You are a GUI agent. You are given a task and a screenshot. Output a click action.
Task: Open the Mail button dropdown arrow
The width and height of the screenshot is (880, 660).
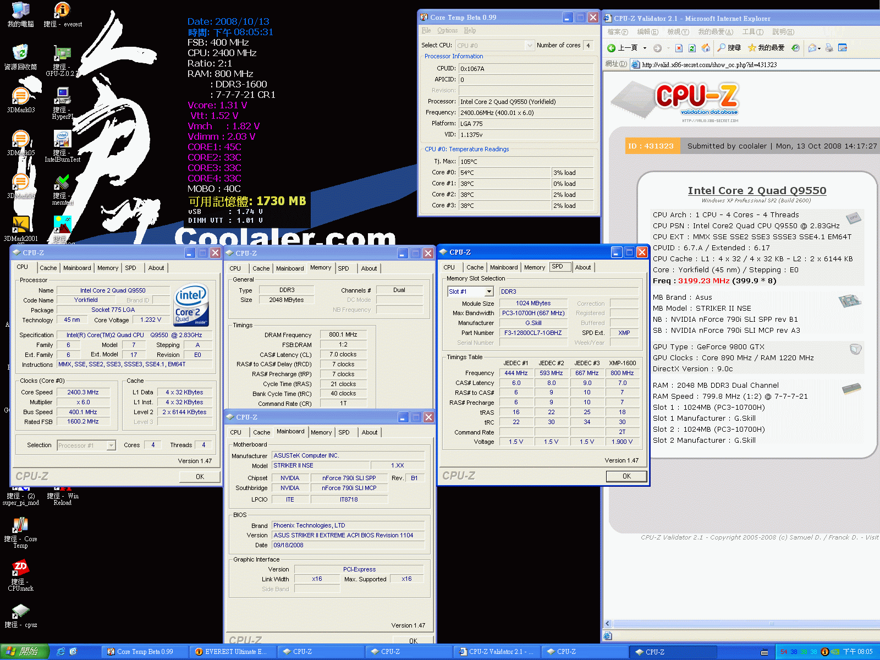(819, 48)
